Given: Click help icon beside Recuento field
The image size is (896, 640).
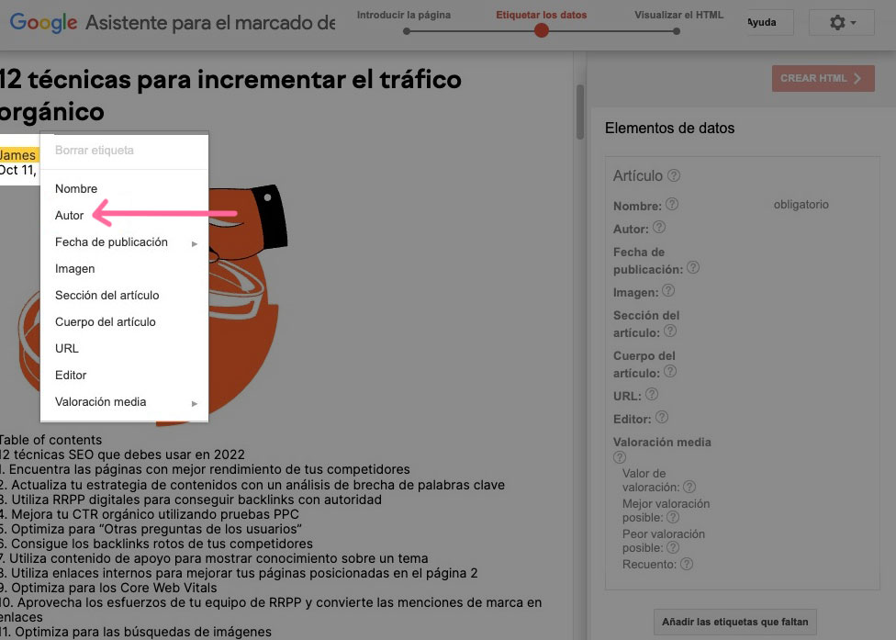Looking at the screenshot, I should click(686, 564).
